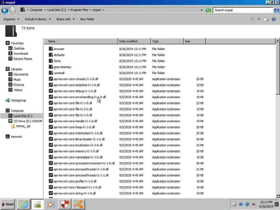Select Network in the navigation pane
Image resolution: width=280 pixels, height=210 pixels.
coord(16,137)
